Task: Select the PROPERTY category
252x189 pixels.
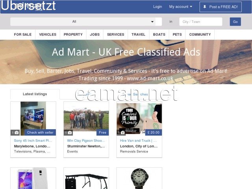Action: click(73, 34)
